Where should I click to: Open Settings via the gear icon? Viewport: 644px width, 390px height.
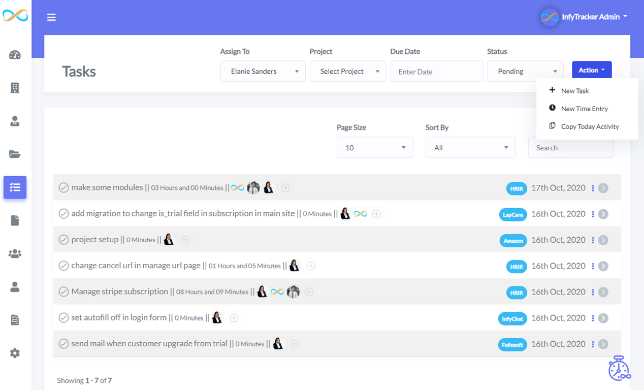[15, 352]
